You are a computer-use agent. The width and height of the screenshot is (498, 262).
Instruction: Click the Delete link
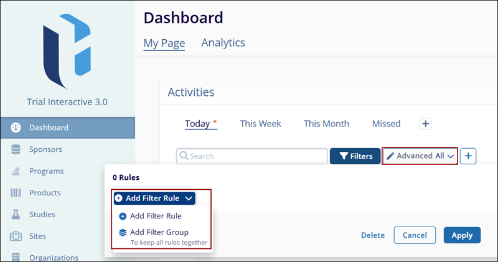coord(373,235)
